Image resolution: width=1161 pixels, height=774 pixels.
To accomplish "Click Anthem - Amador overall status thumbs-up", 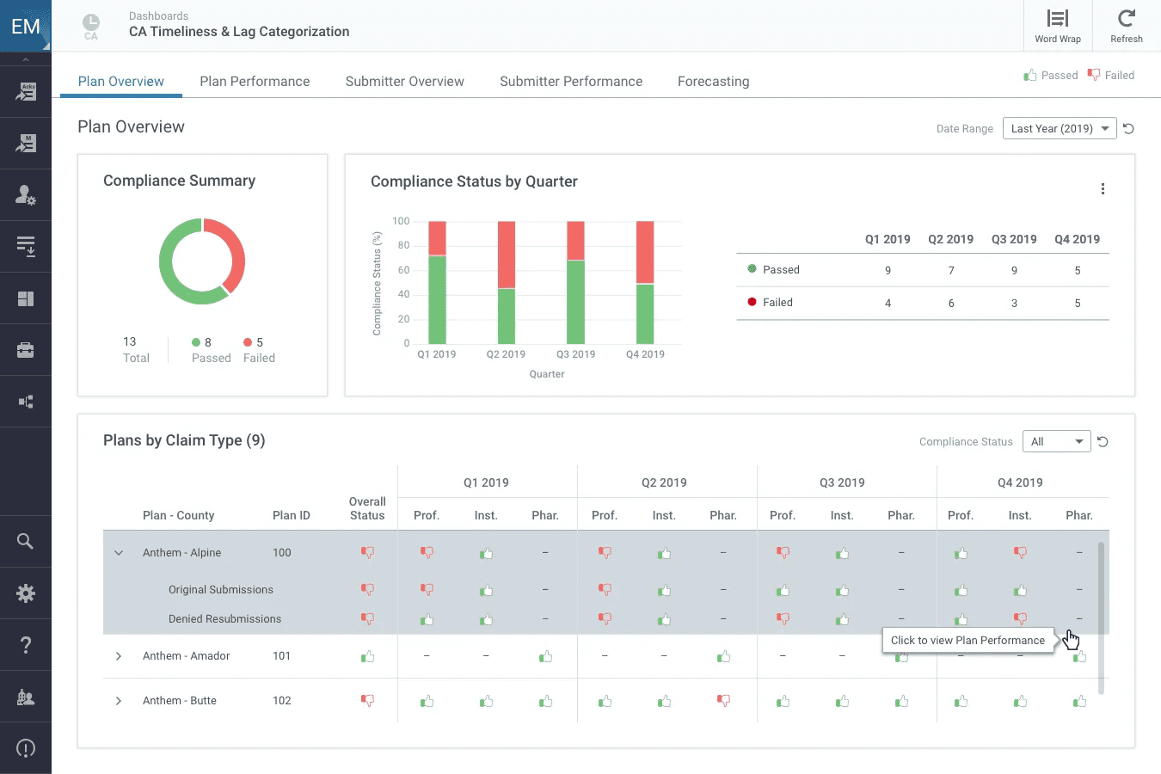I will tap(367, 656).
